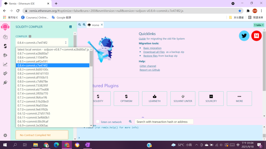Click the add custom compiler plus icon

(x=30, y=36)
